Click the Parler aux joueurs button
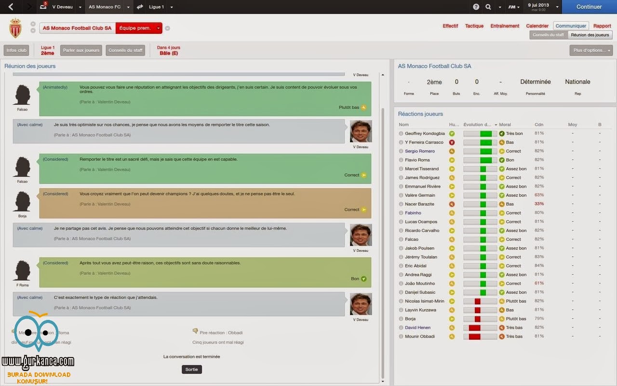The width and height of the screenshot is (617, 386). [81, 50]
